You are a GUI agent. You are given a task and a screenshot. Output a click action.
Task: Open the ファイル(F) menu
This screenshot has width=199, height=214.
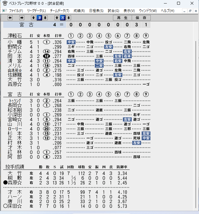pos(16,11)
